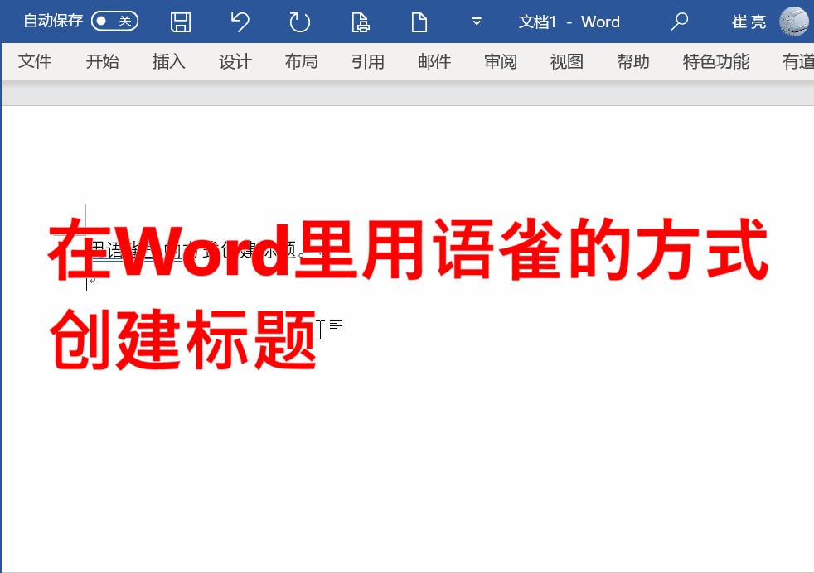Click the account name 崔 亮
814x573 pixels.
click(749, 22)
